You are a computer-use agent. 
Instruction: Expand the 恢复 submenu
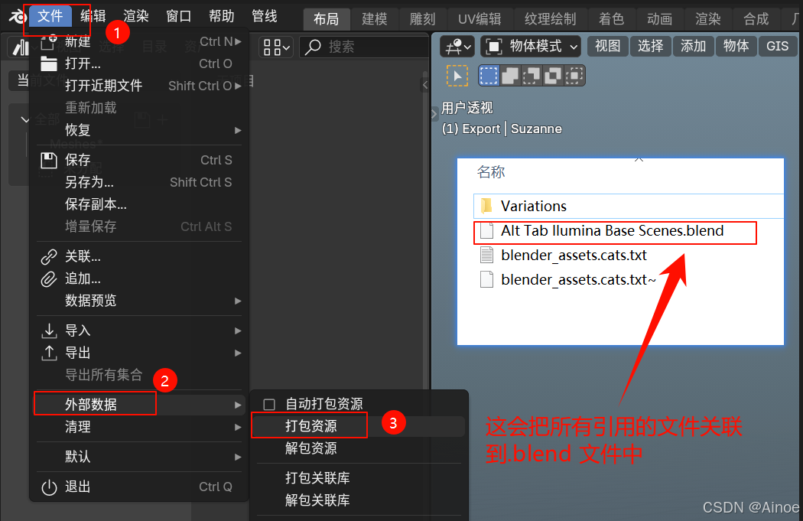tap(139, 129)
